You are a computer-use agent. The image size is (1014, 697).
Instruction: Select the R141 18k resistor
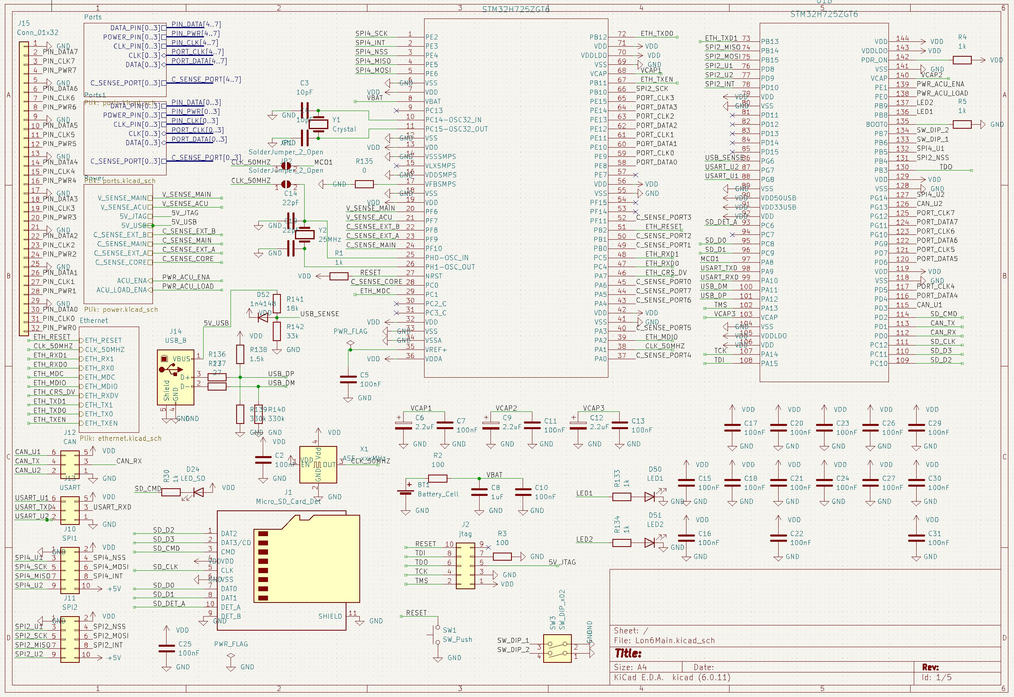pyautogui.click(x=276, y=304)
